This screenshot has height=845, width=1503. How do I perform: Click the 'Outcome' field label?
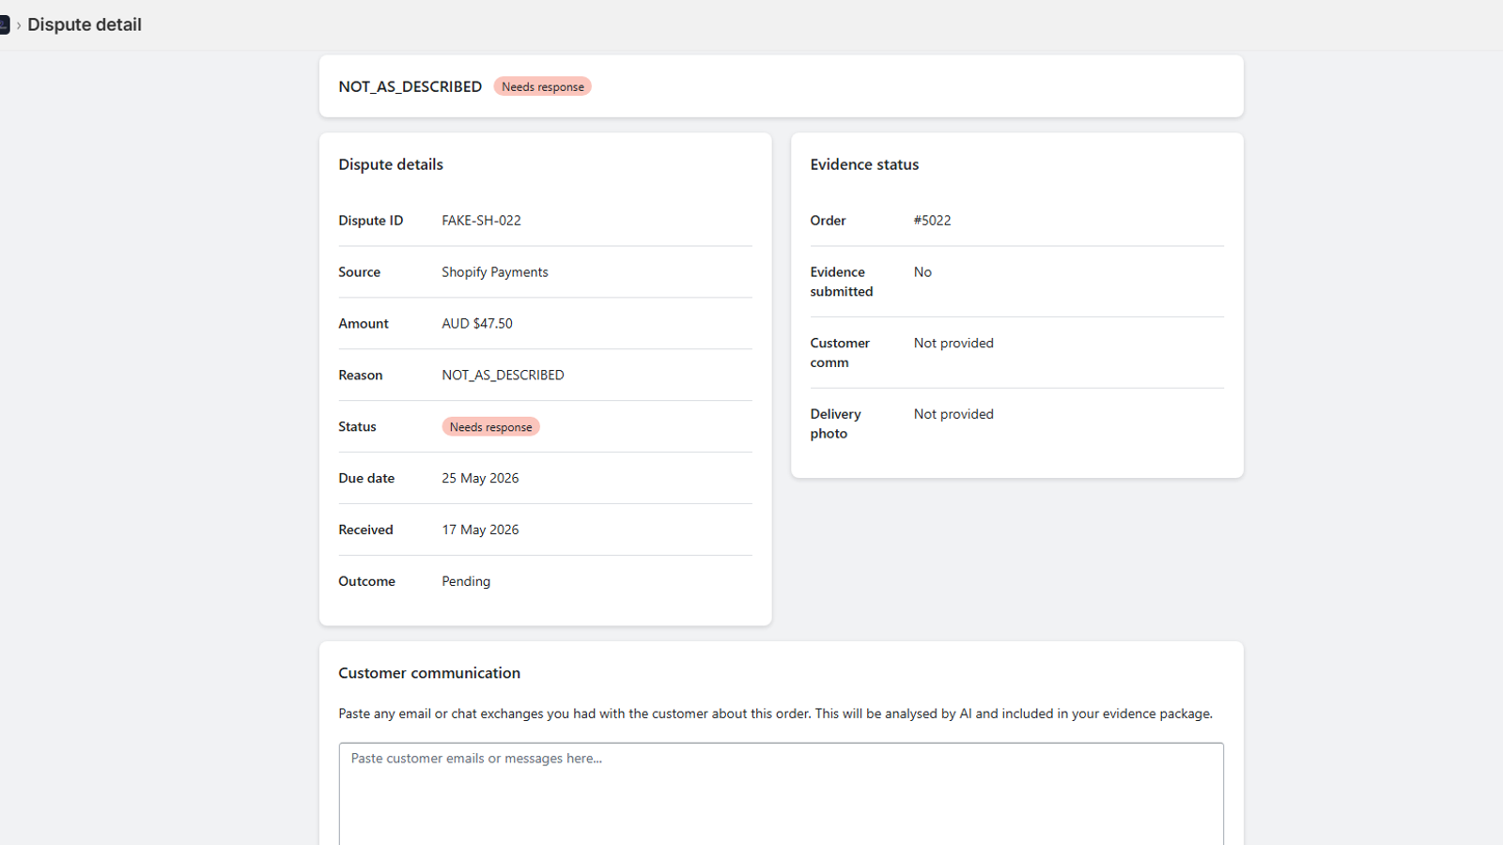tap(366, 582)
